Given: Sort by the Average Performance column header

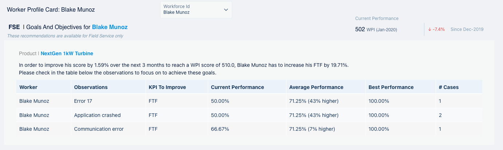Looking at the screenshot, I should coord(316,87).
